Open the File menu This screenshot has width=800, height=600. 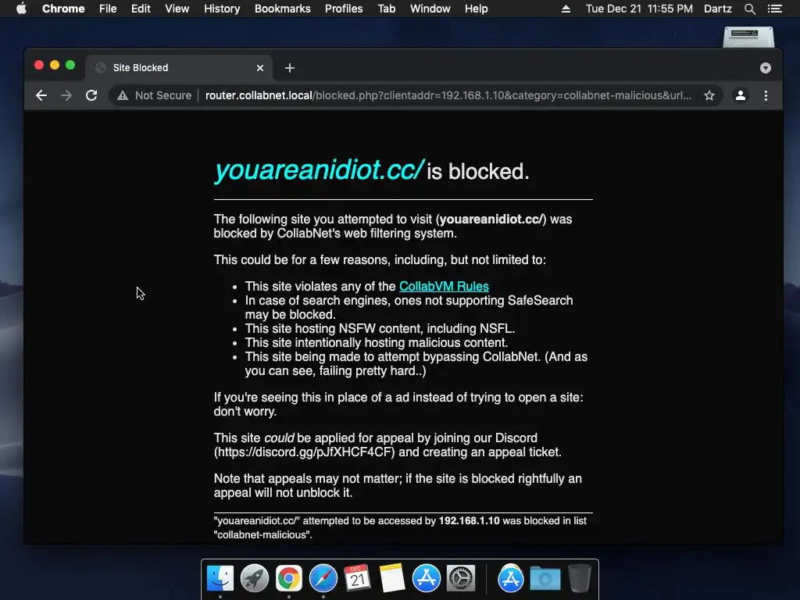pos(108,9)
